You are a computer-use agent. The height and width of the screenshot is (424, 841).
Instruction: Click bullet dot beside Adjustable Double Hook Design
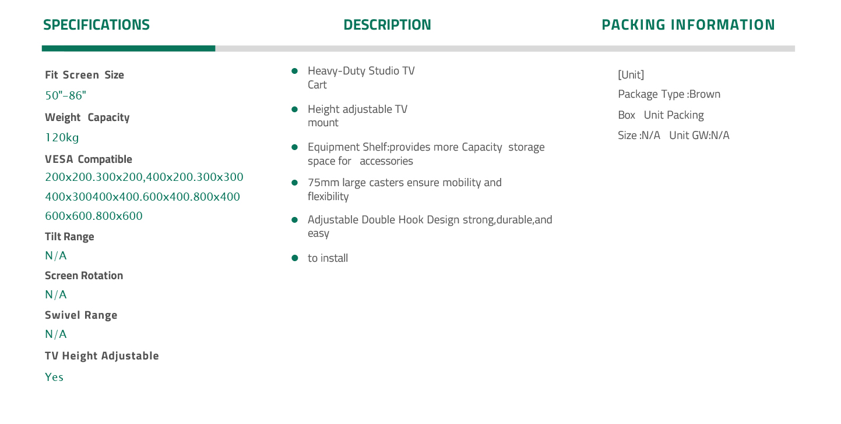point(295,220)
